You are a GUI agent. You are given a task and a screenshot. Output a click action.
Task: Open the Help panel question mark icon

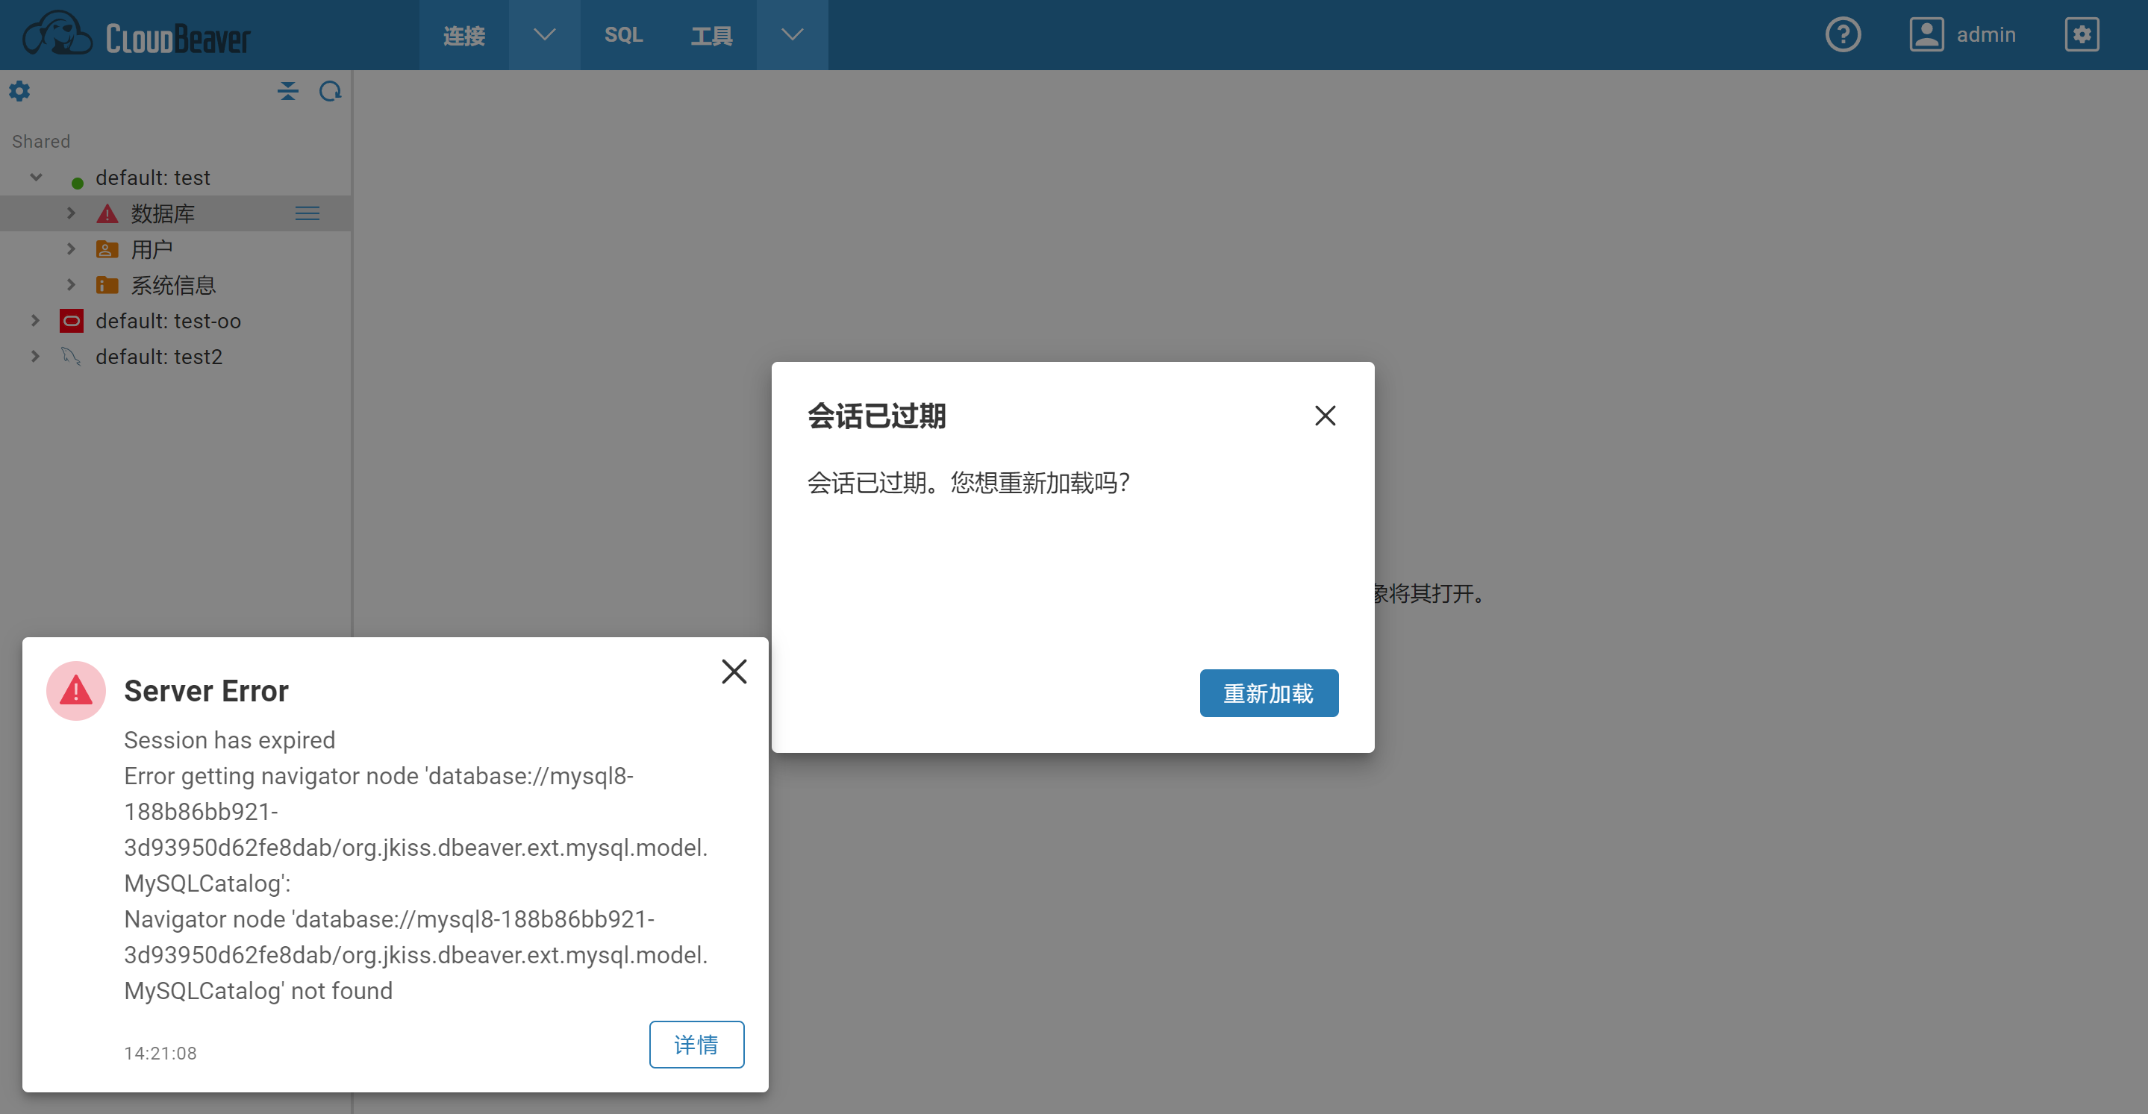click(x=1843, y=34)
